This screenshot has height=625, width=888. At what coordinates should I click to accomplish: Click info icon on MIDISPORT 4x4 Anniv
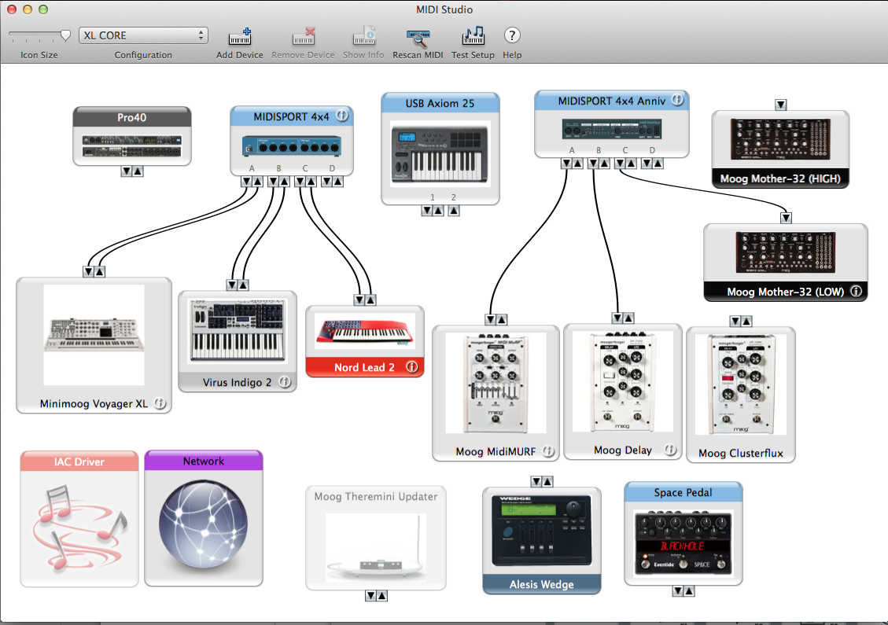point(676,100)
